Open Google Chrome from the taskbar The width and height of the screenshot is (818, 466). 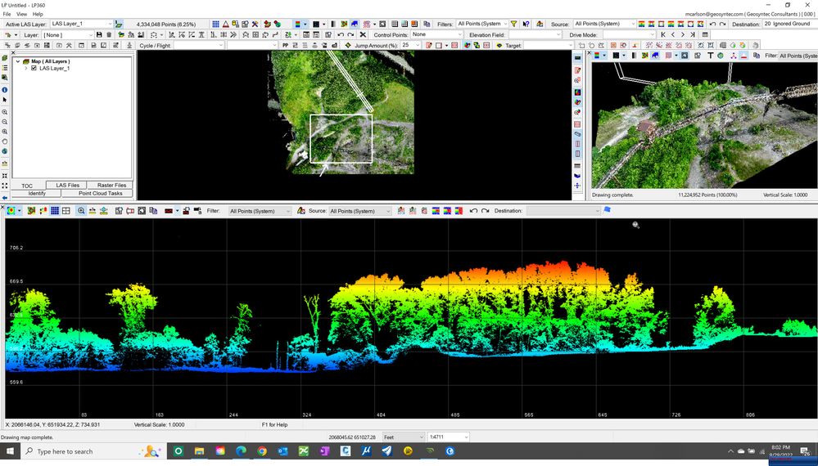pyautogui.click(x=262, y=451)
